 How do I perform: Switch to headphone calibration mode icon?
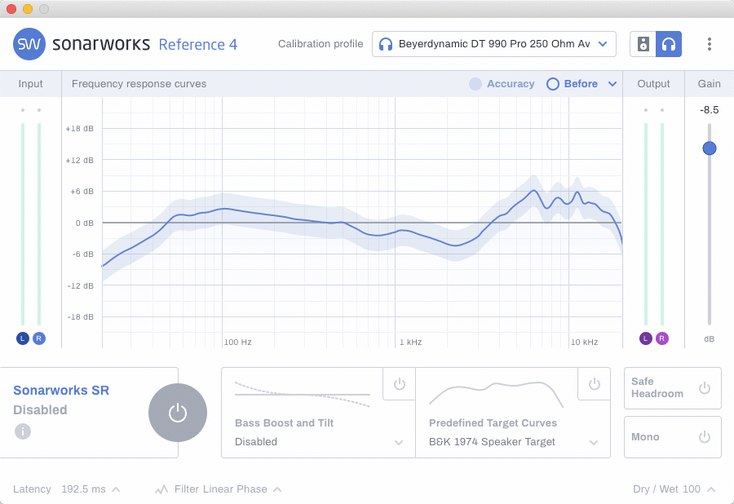[669, 44]
